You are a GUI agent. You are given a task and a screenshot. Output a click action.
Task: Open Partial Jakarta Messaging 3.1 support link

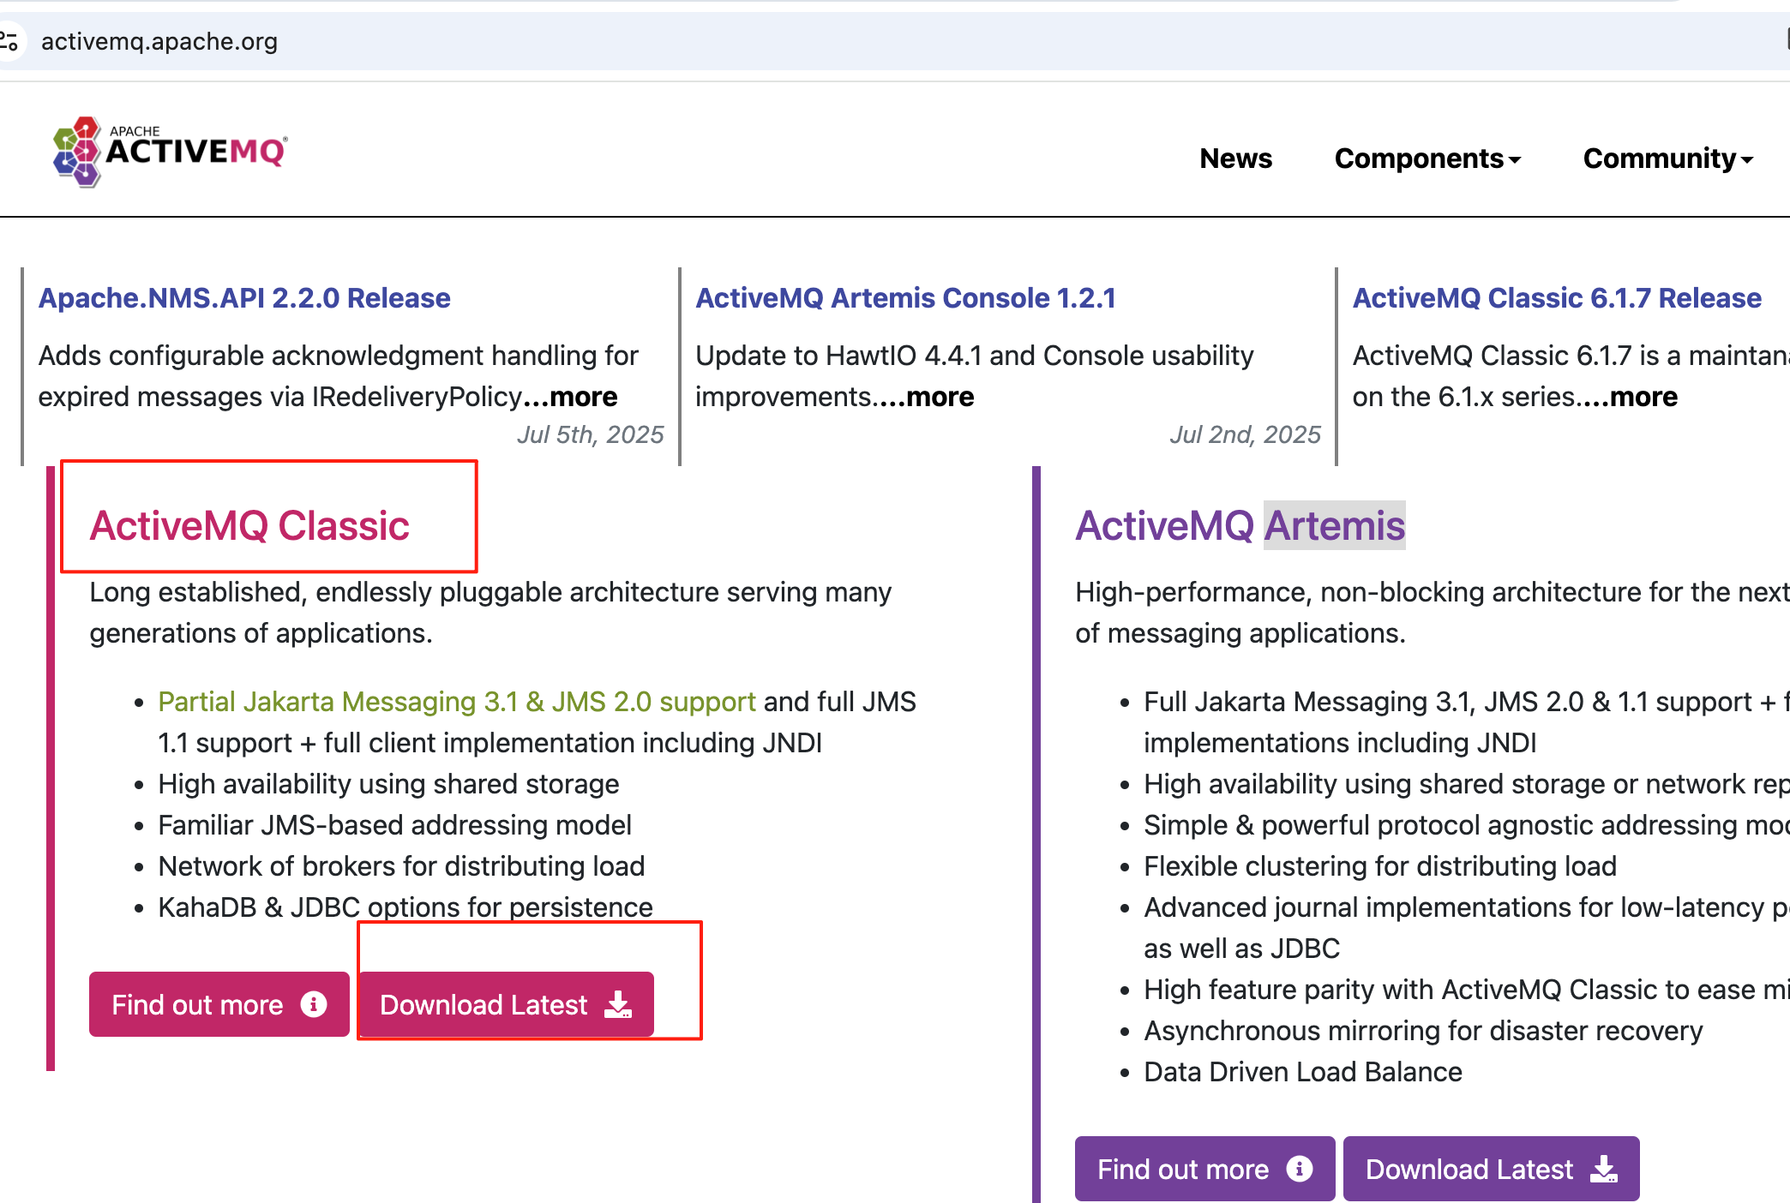tap(456, 702)
